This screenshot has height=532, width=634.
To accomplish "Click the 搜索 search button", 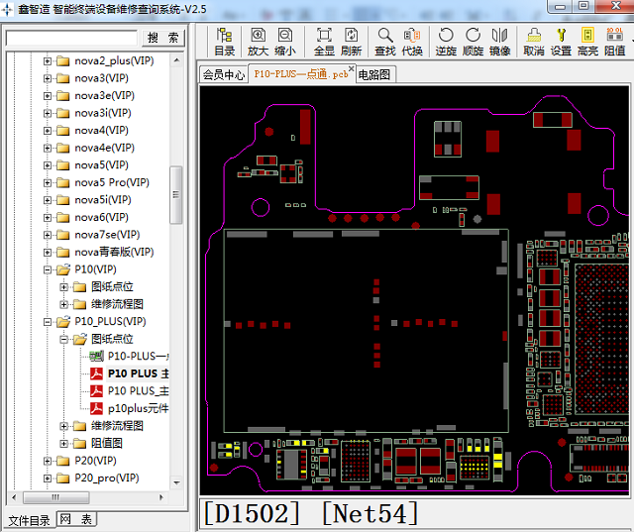I will coord(163,38).
